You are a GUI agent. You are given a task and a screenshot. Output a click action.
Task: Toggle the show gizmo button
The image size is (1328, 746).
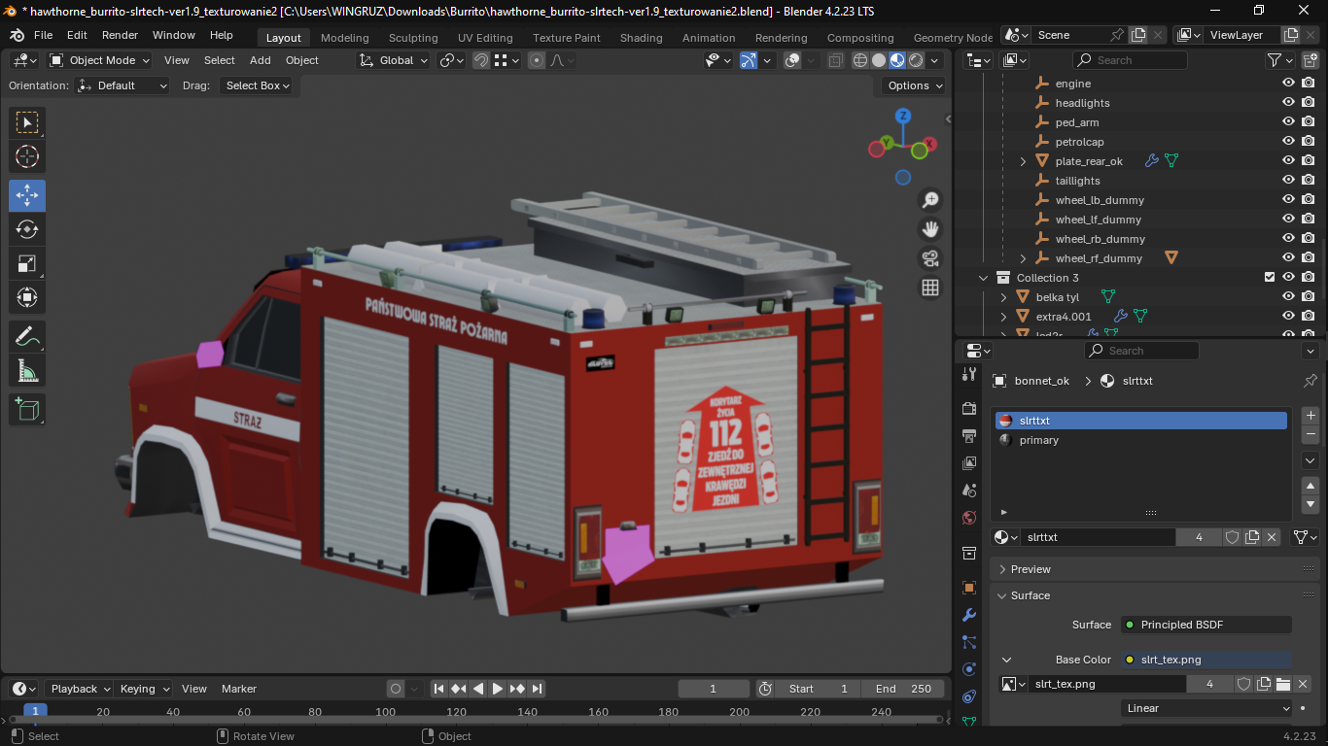pos(749,60)
